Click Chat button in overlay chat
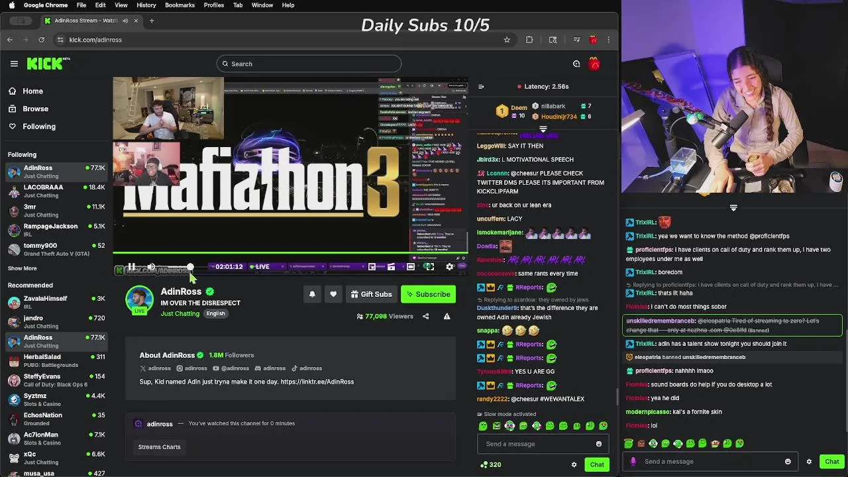Viewport: 848px width, 477px height. tap(832, 461)
